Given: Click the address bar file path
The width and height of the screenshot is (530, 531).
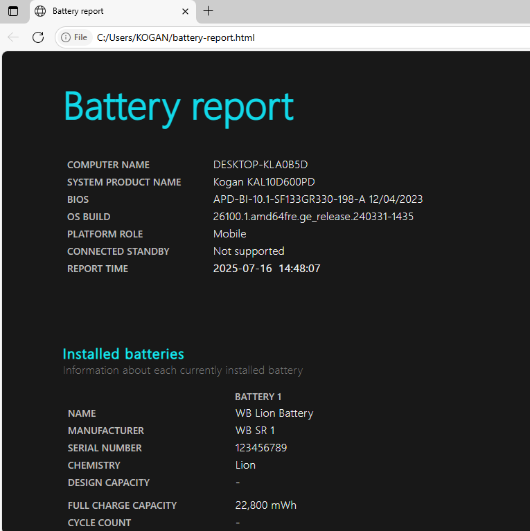Looking at the screenshot, I should (176, 37).
